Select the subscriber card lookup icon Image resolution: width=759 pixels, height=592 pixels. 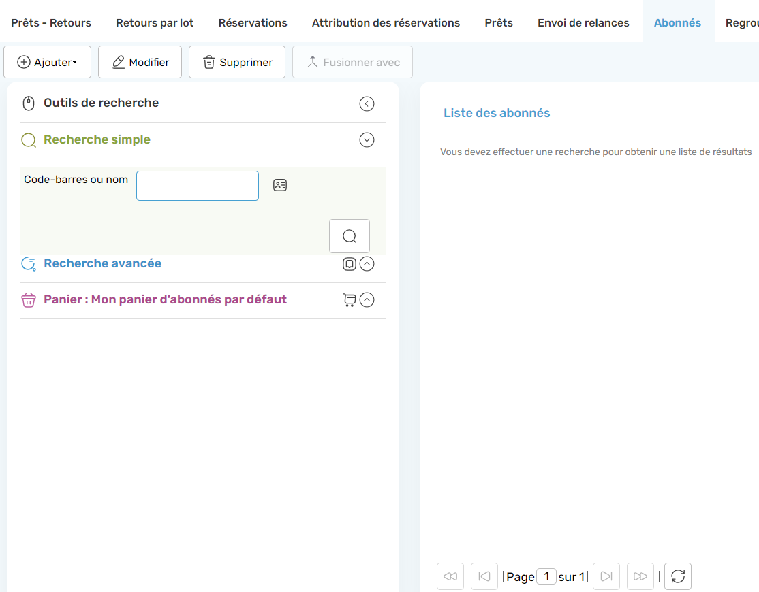point(279,184)
